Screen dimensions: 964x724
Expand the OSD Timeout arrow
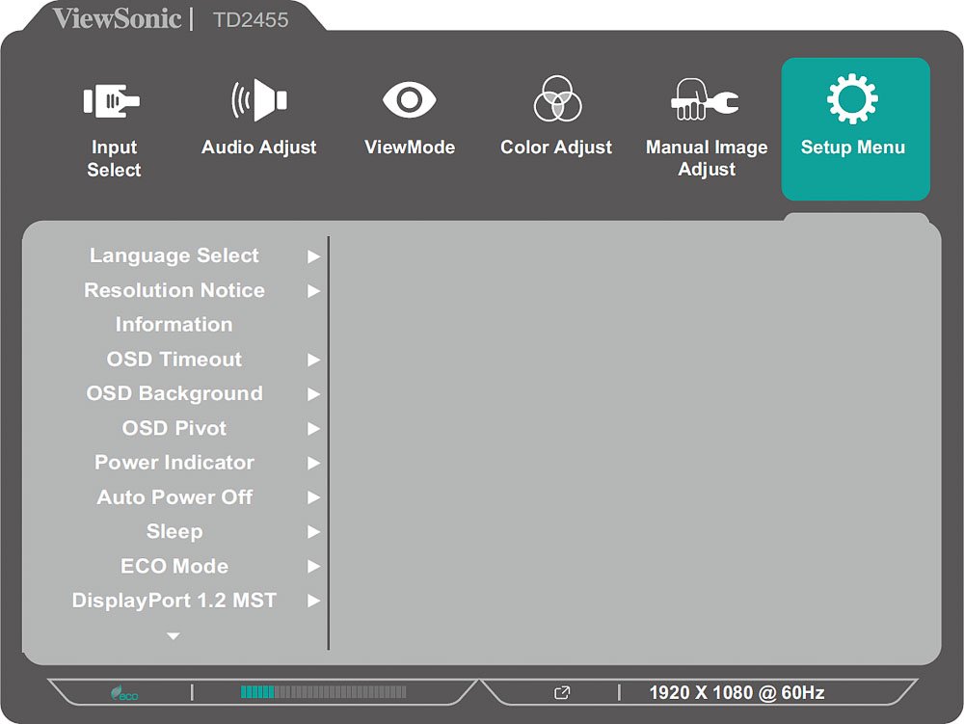[313, 360]
